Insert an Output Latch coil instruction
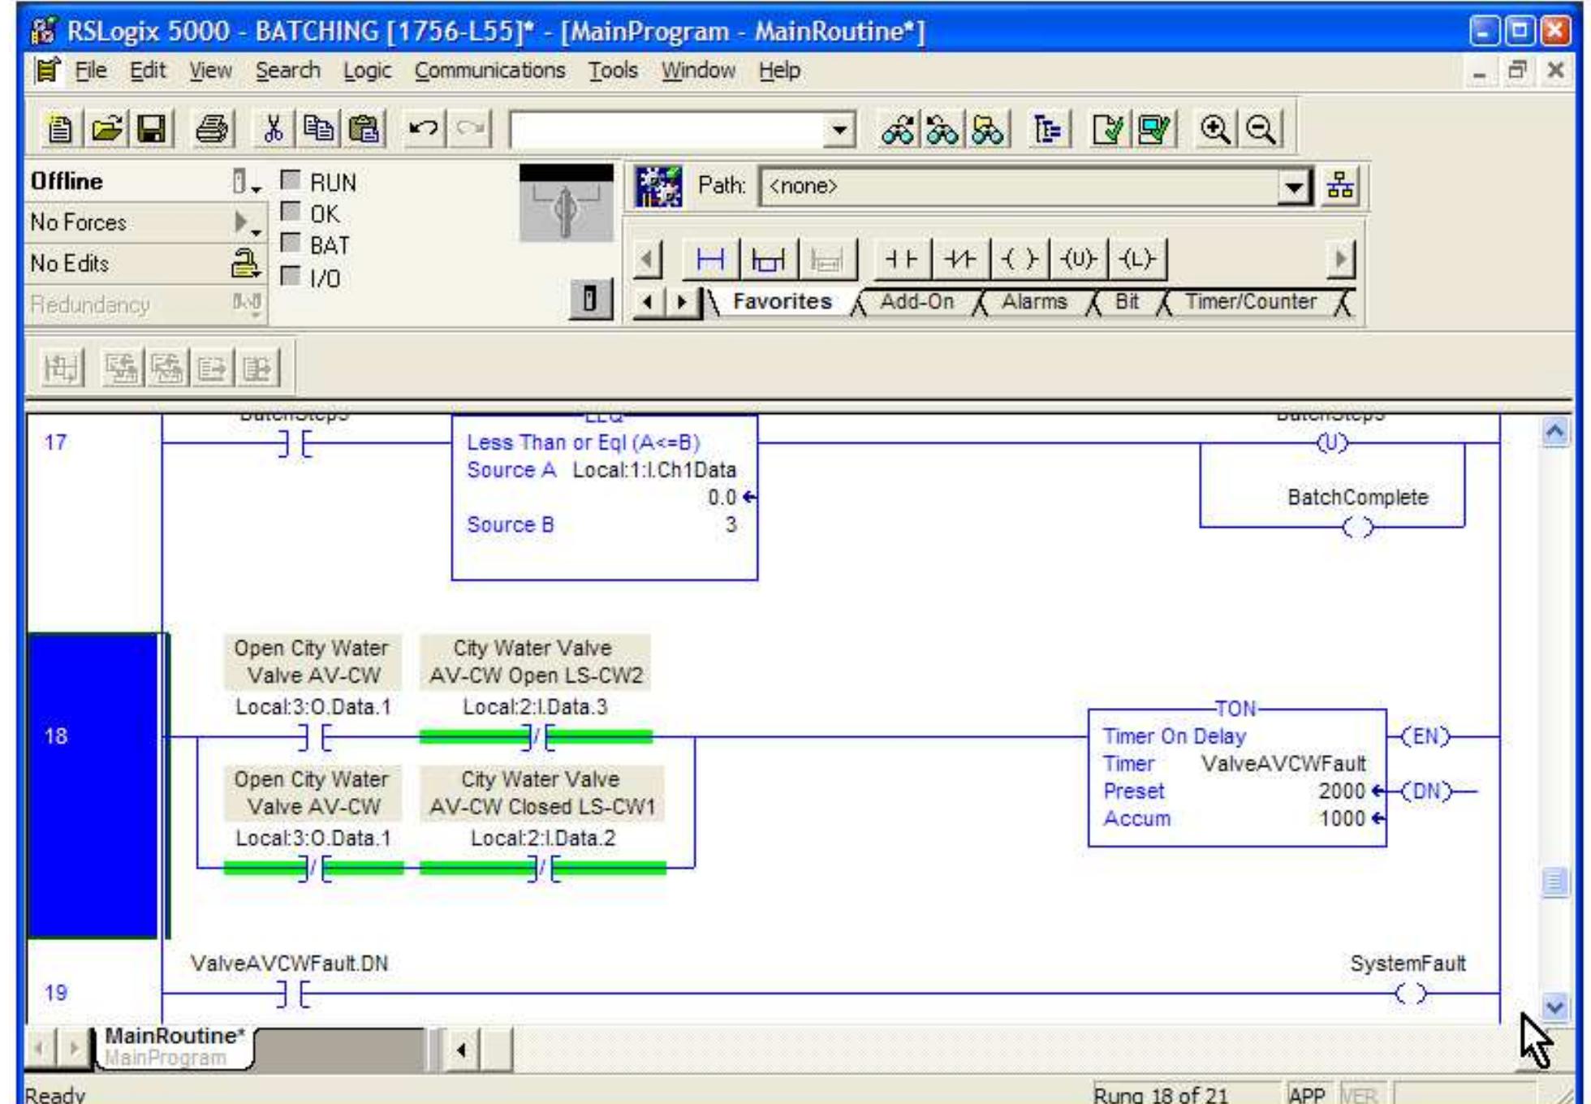The image size is (1591, 1104). (x=1136, y=260)
